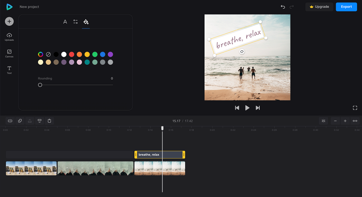This screenshot has width=362, height=197.
Task: Open the Text sidebar panel
Action: pos(9,70)
